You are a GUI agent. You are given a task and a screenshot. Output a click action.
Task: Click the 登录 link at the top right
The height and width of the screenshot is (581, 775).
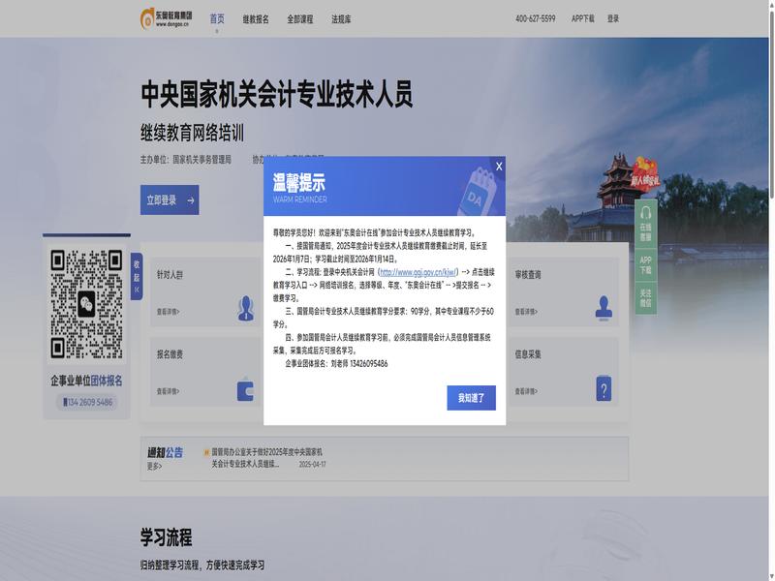click(x=613, y=18)
